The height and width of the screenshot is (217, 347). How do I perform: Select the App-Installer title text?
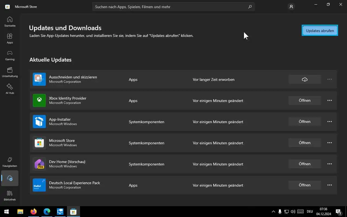[x=60, y=119]
